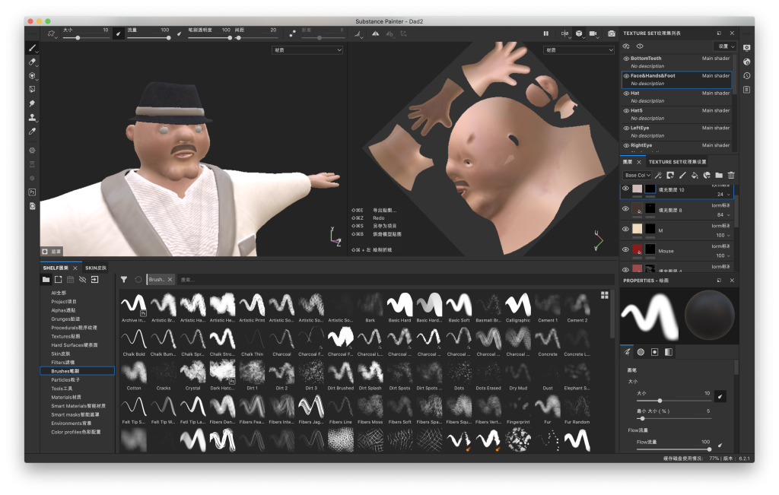Switch shelf to grid view icon
This screenshot has height=495, width=779.
pyautogui.click(x=605, y=295)
